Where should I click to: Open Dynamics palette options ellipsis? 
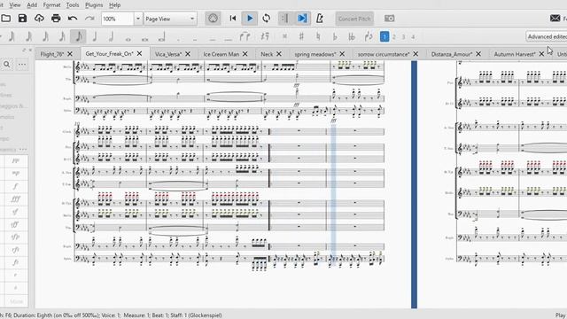coord(23,150)
